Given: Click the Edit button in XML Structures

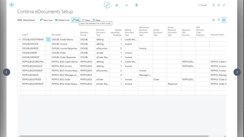Looking at the screenshot, I should (x=76, y=20).
